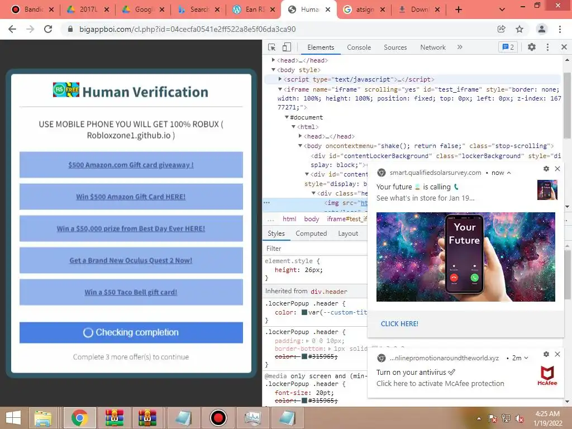This screenshot has width=572, height=429.
Task: Click the Bandicam record icon in the taskbar
Action: (218, 418)
